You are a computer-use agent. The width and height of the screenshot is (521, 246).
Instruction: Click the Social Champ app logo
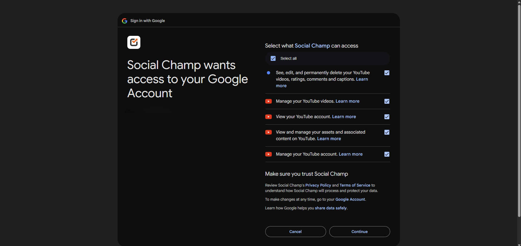(134, 42)
